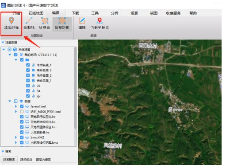226x165 pixels.
Task: Select the 绘制面 polygon drawing tool
Action: pos(45,24)
